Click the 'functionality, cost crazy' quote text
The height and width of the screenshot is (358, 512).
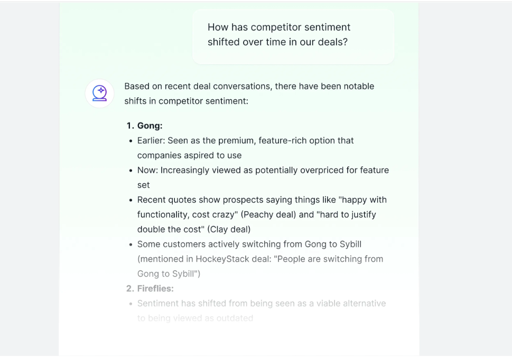188,215
